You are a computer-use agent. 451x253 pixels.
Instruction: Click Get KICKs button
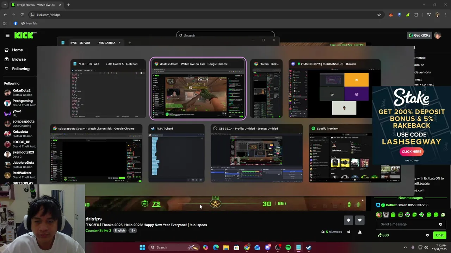pyautogui.click(x=419, y=35)
